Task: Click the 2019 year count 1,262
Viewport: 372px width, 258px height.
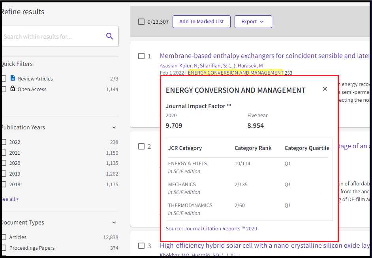Action: [x=112, y=174]
